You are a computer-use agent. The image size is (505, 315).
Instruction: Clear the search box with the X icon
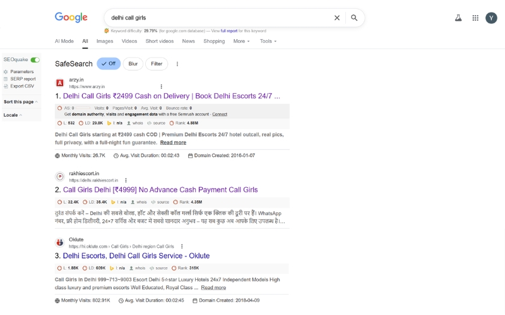click(x=337, y=18)
